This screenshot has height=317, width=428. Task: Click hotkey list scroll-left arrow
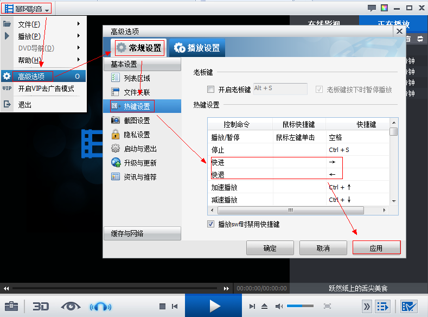point(212,210)
